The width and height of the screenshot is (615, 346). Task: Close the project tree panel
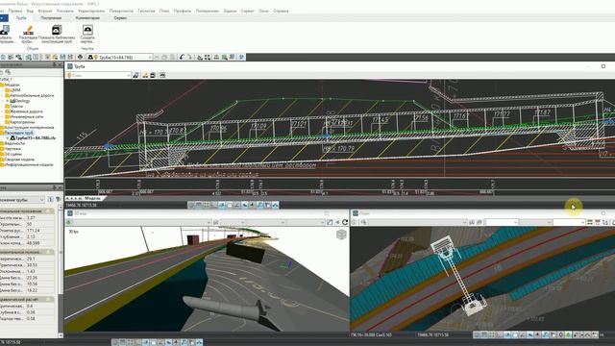click(60, 64)
